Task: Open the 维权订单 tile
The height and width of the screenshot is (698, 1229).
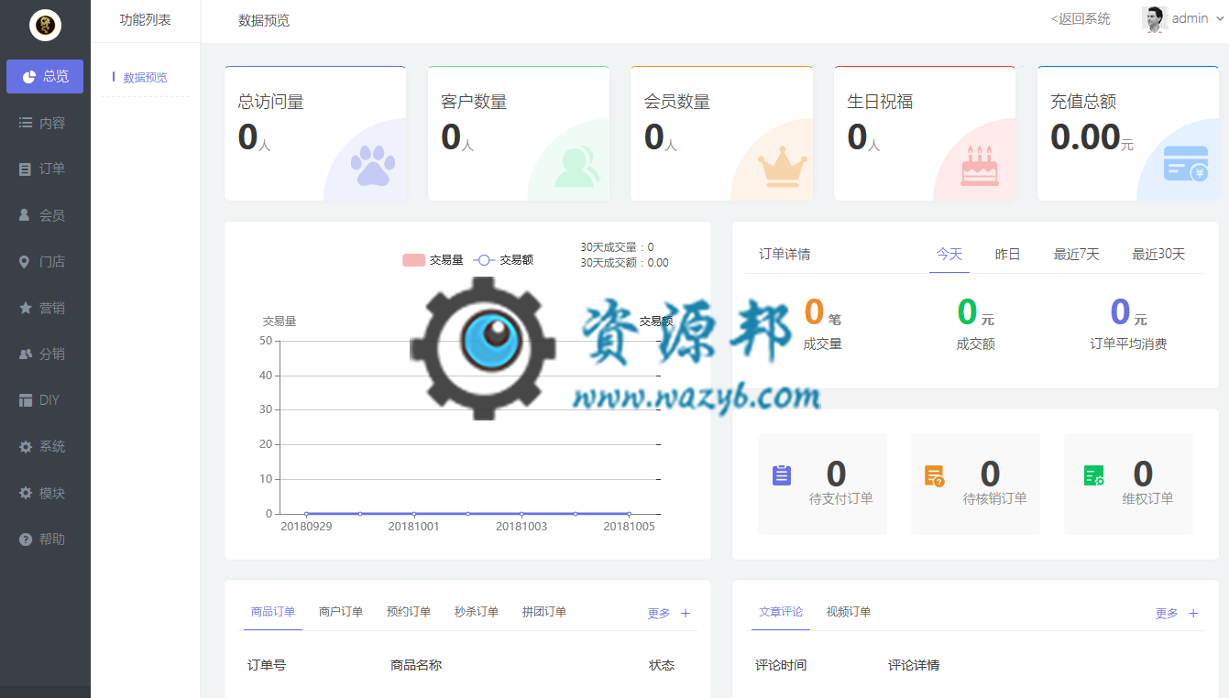Action: (x=1128, y=484)
